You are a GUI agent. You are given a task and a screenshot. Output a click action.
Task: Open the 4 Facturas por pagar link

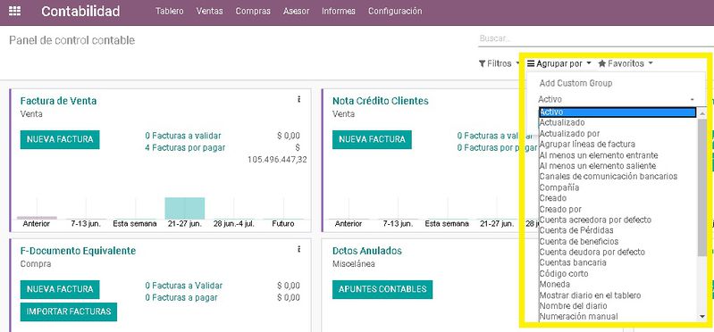click(x=185, y=147)
